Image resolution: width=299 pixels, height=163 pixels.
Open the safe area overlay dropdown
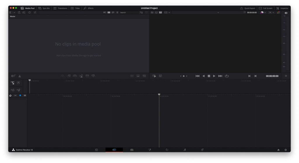coord(273,12)
